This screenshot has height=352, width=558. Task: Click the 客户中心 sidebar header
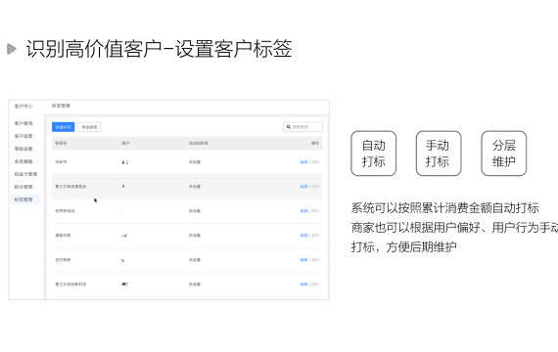tap(23, 106)
